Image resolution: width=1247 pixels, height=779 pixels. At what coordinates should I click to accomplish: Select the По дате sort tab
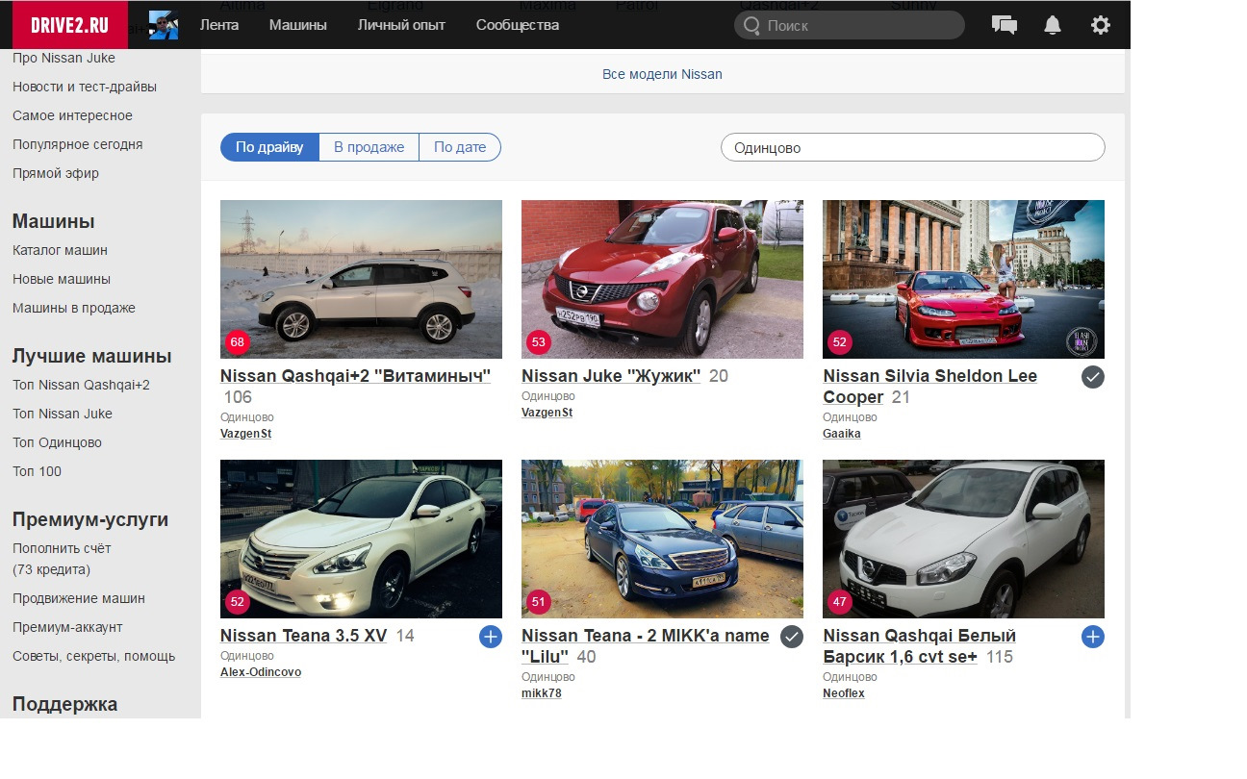point(460,147)
